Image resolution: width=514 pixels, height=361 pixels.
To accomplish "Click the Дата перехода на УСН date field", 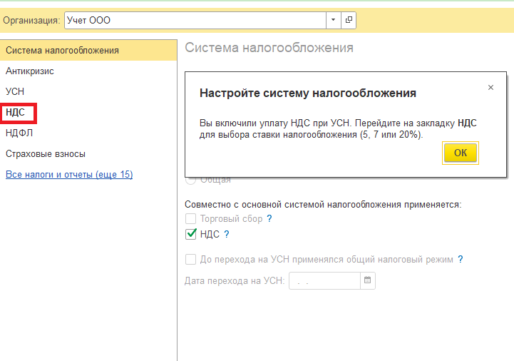I will [324, 280].
